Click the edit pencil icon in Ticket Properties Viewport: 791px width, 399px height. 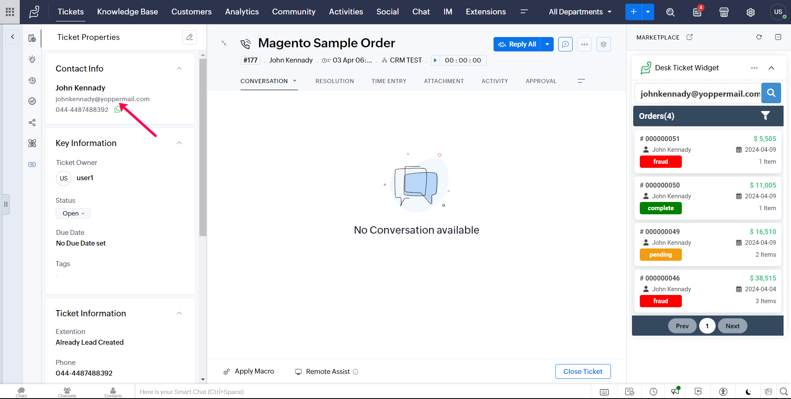[x=190, y=37]
